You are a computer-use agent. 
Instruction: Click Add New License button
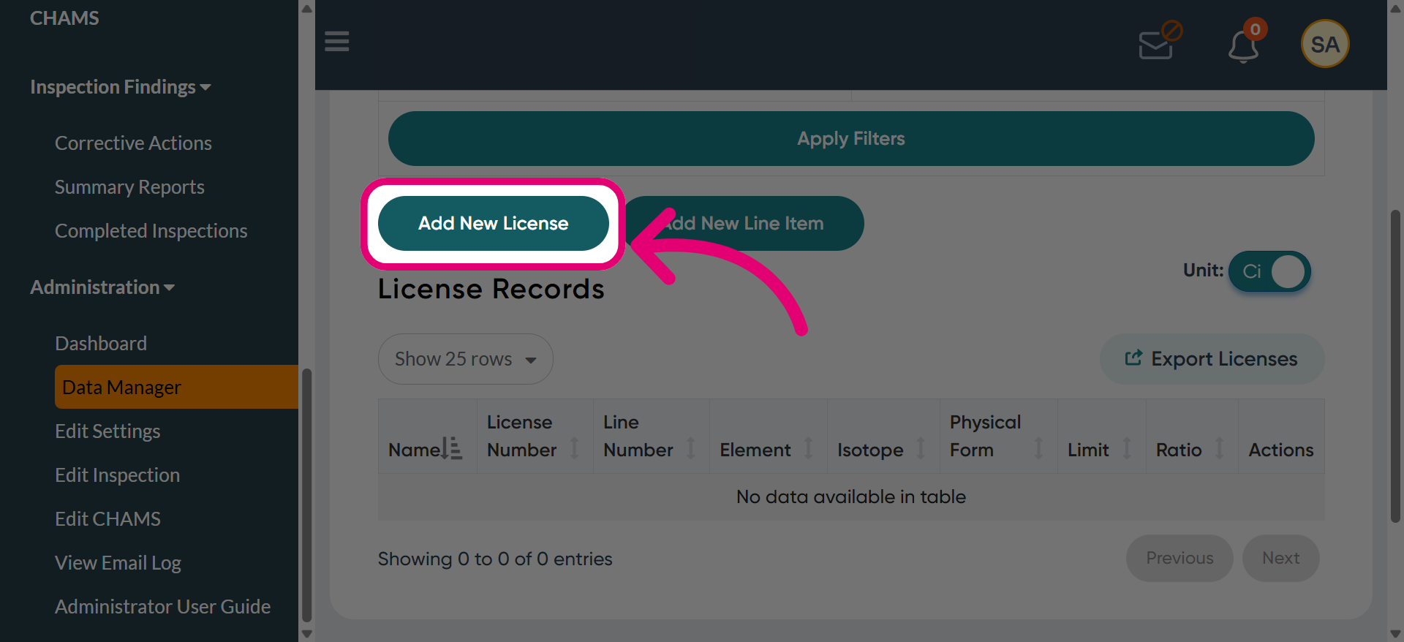[493, 223]
